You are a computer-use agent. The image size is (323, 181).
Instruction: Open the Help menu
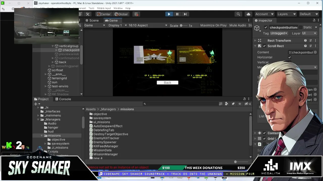128,8
